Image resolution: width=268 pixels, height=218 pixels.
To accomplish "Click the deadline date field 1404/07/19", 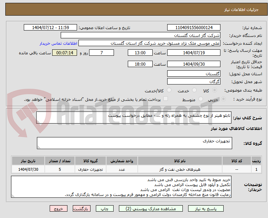I will point(194,53).
